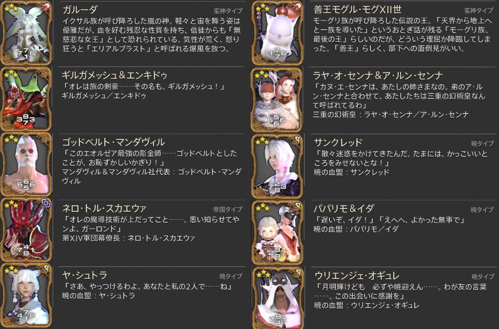The height and width of the screenshot is (329, 499).
Task: Click the ヤ・シュトラ entry title
Action: 85,275
